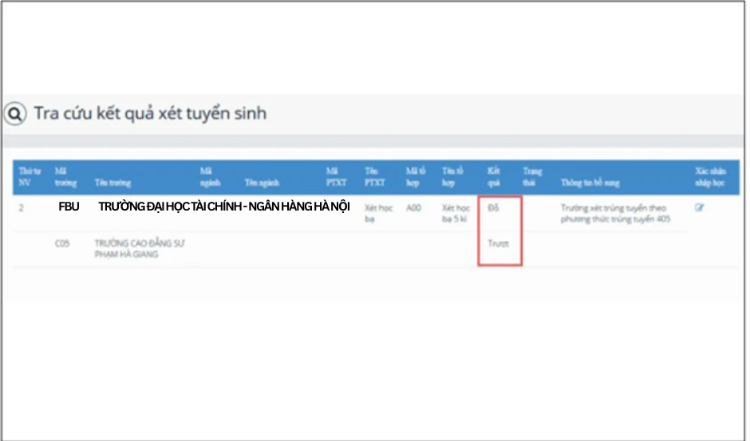Image resolution: width=750 pixels, height=441 pixels.
Task: Click the search magnifier icon beside the title
Action: coord(14,114)
